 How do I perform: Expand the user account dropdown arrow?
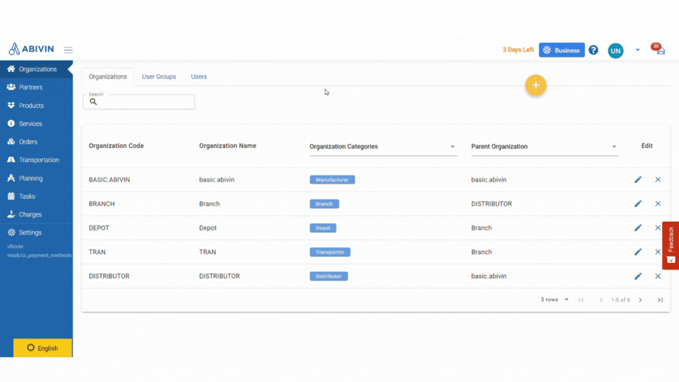(637, 50)
